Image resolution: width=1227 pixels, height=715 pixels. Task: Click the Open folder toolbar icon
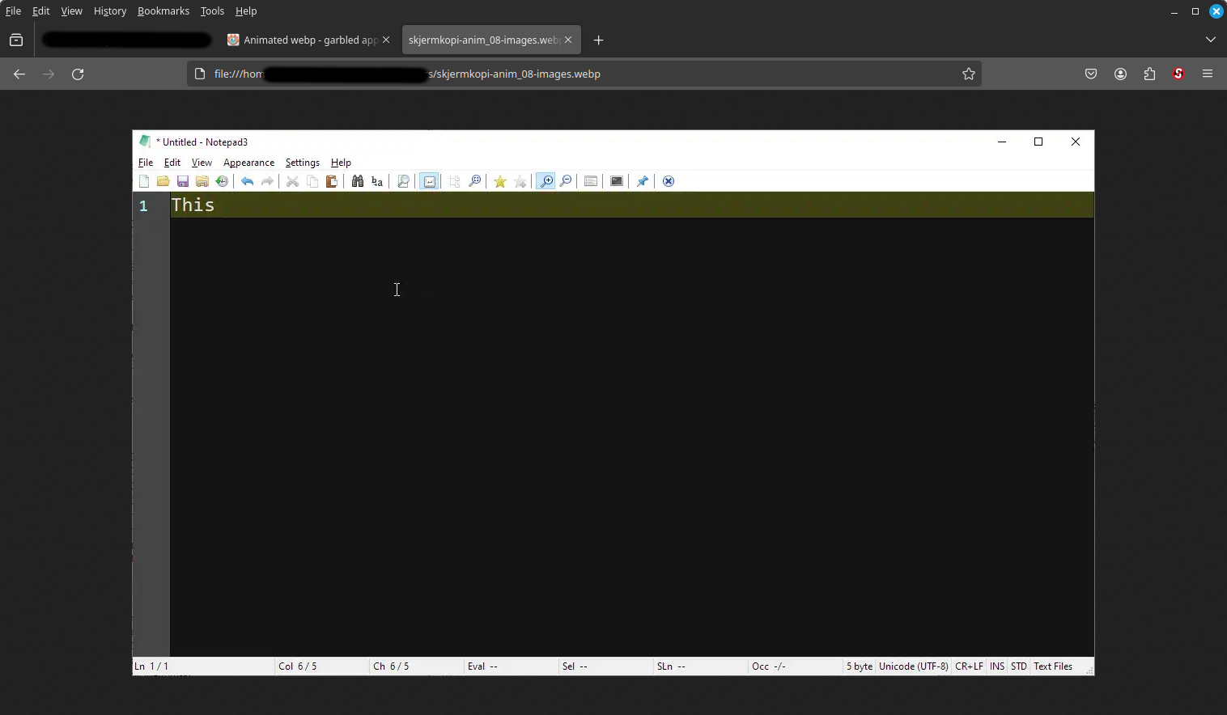click(163, 181)
